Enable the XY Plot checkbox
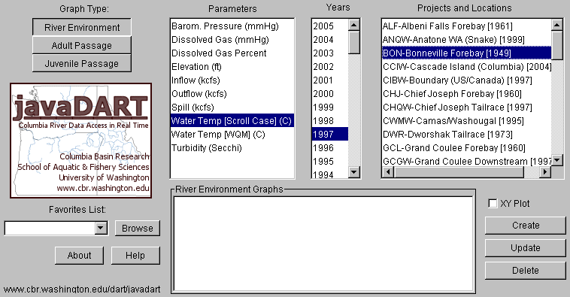 [493, 203]
